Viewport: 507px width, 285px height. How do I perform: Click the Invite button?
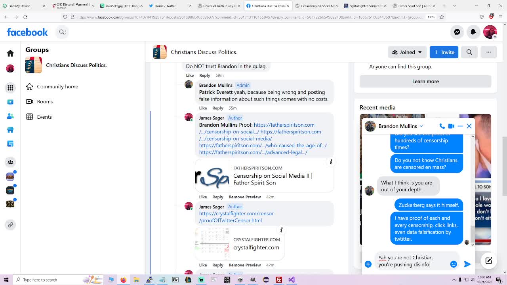pyautogui.click(x=444, y=52)
